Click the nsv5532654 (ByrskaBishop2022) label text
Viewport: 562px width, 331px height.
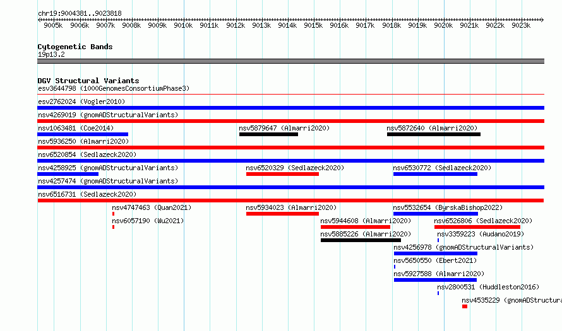(448, 207)
